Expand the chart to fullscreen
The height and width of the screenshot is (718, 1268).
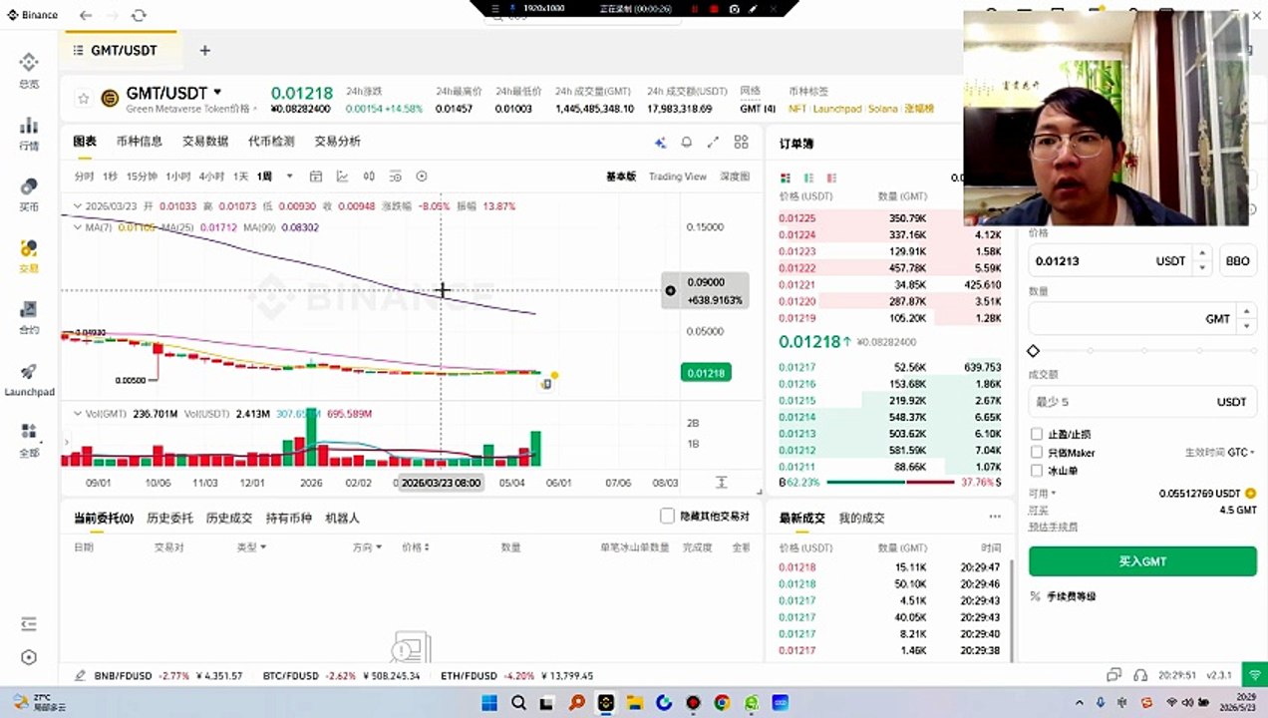pos(714,143)
